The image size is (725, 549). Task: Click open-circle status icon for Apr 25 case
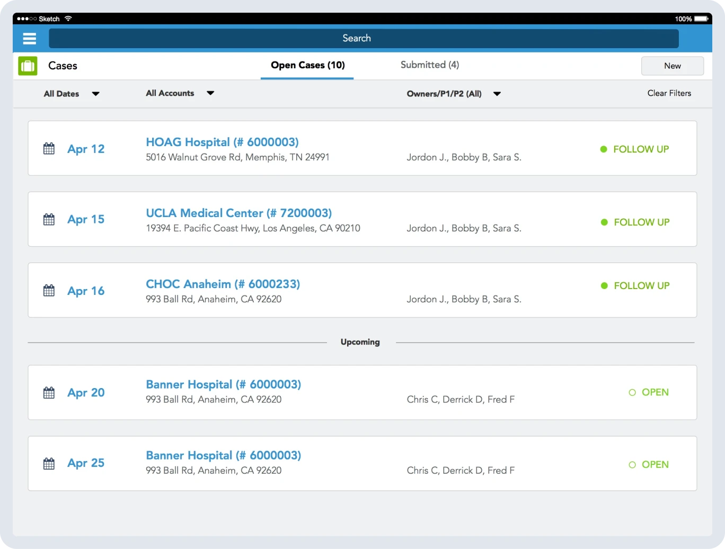click(x=632, y=465)
